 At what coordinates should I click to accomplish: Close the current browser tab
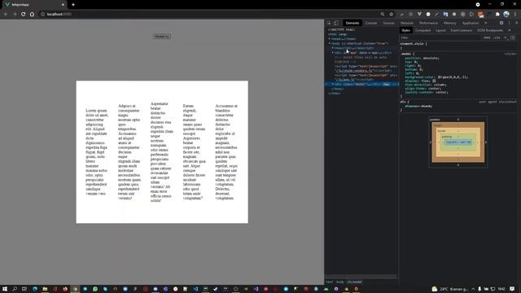[x=63, y=5]
